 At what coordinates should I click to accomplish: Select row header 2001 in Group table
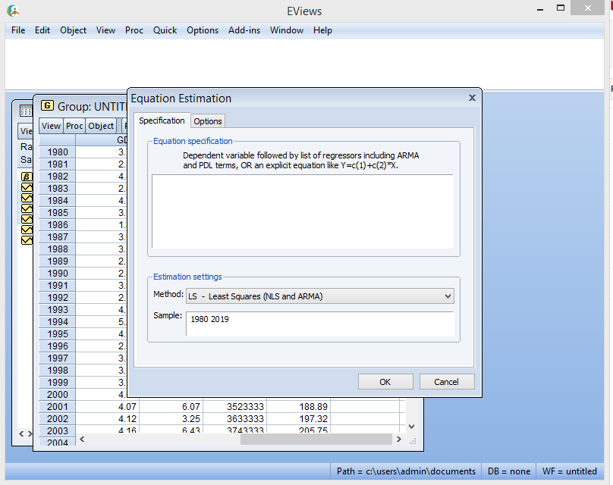pos(58,406)
